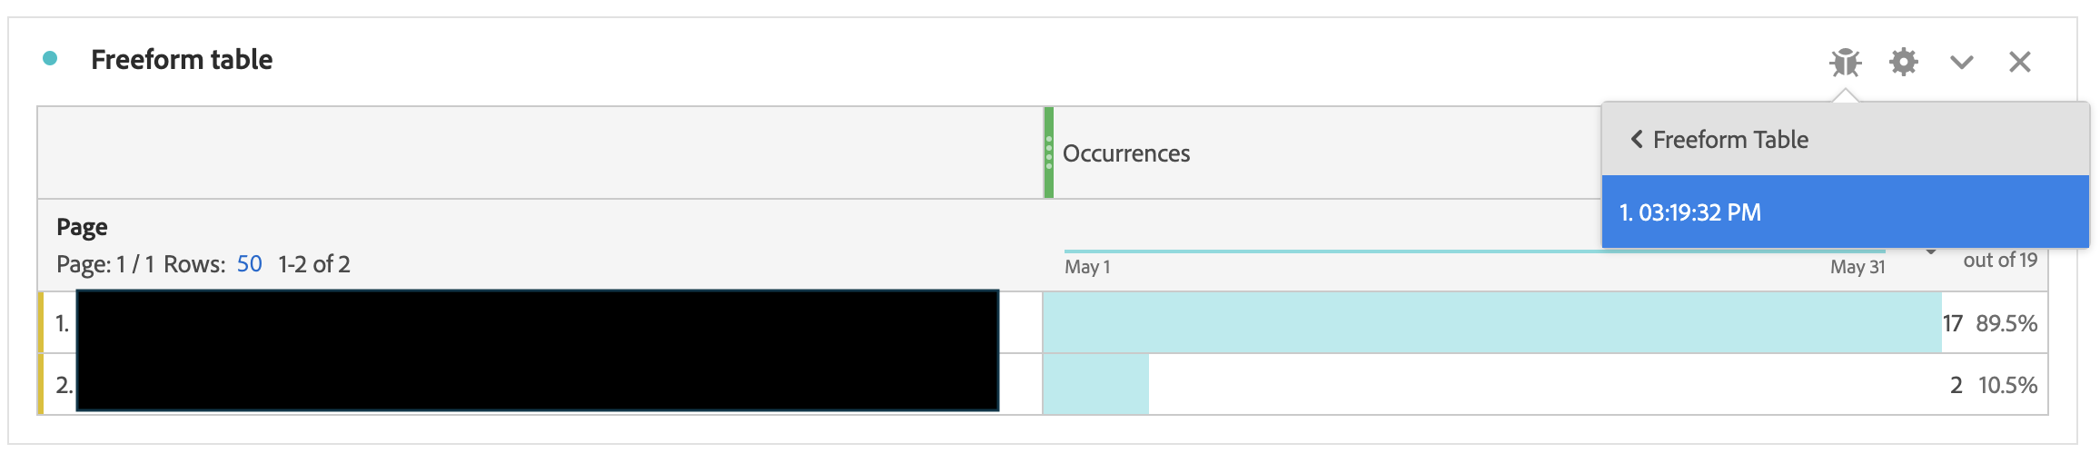Click the Occurrences column header

(x=1125, y=153)
